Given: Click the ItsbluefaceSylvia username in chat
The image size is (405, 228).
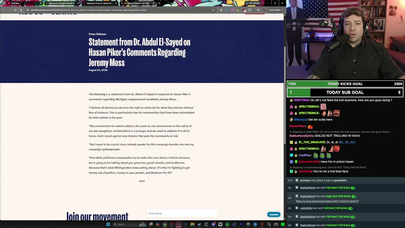Looking at the screenshot, I should (x=302, y=136).
